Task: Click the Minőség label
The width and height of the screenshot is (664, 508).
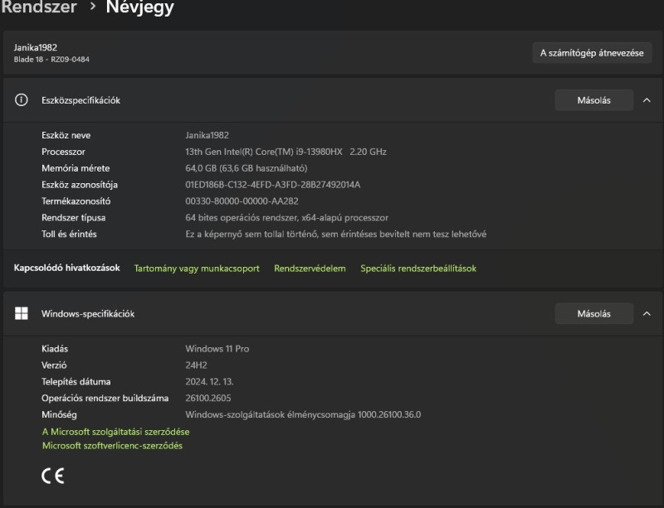Action: (x=59, y=415)
